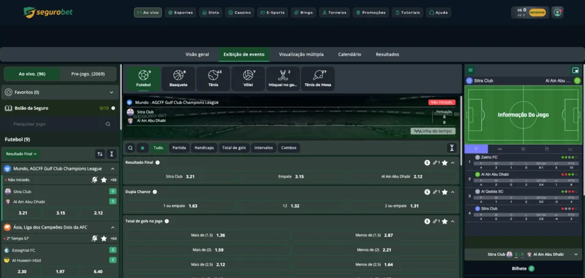Click the green star favorites market filter

coord(142,148)
